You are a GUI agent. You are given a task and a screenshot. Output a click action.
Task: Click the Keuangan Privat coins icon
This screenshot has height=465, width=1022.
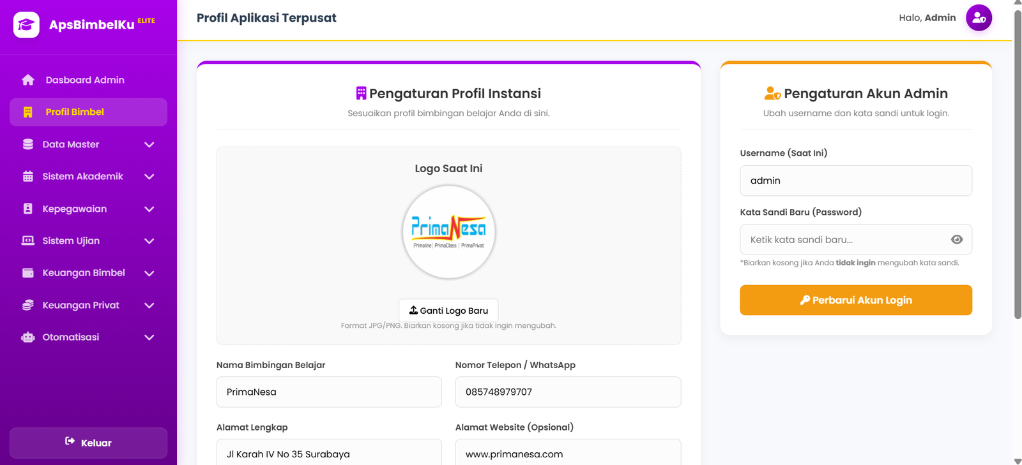28,305
